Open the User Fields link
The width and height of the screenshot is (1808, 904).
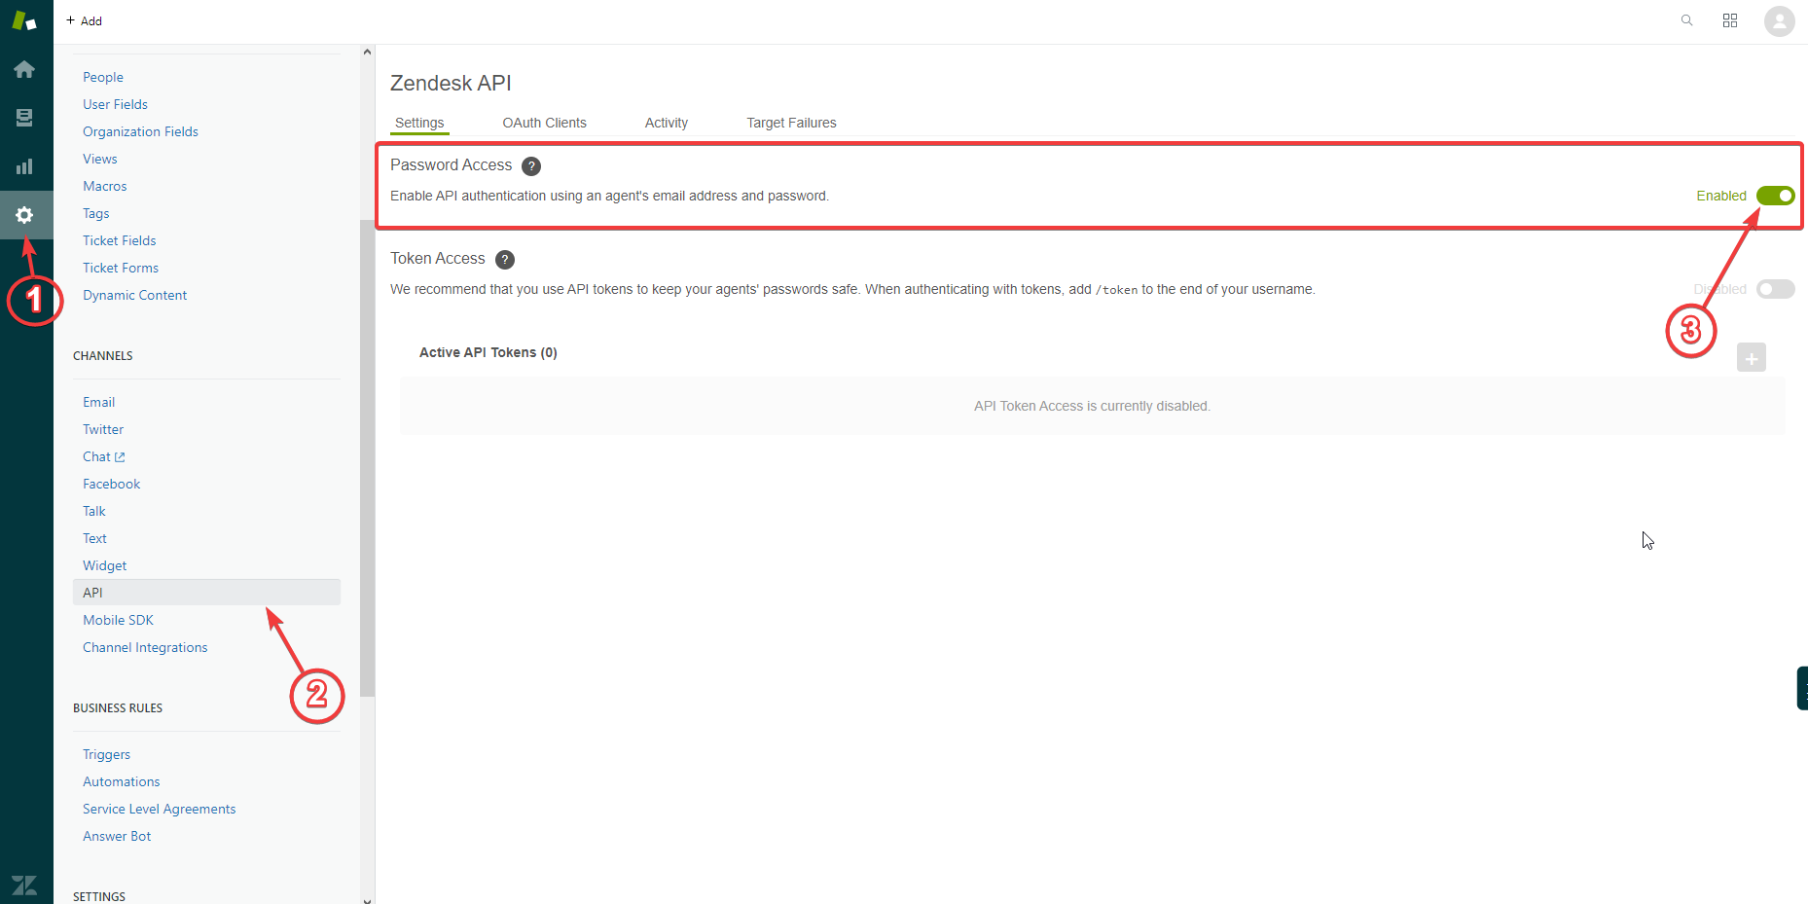(116, 104)
